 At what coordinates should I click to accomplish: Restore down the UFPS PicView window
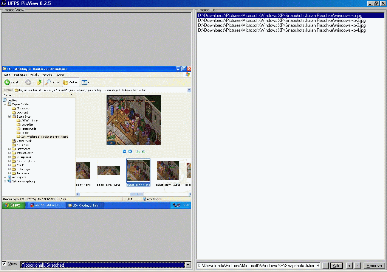[376, 3]
